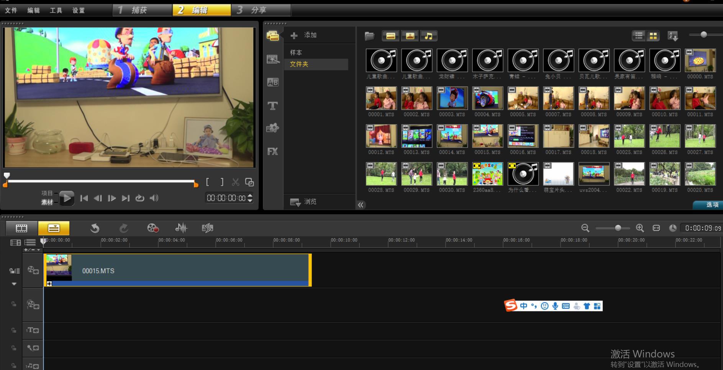Image resolution: width=723 pixels, height=370 pixels.
Task: Open the Track Manager list icon
Action: [x=30, y=242]
